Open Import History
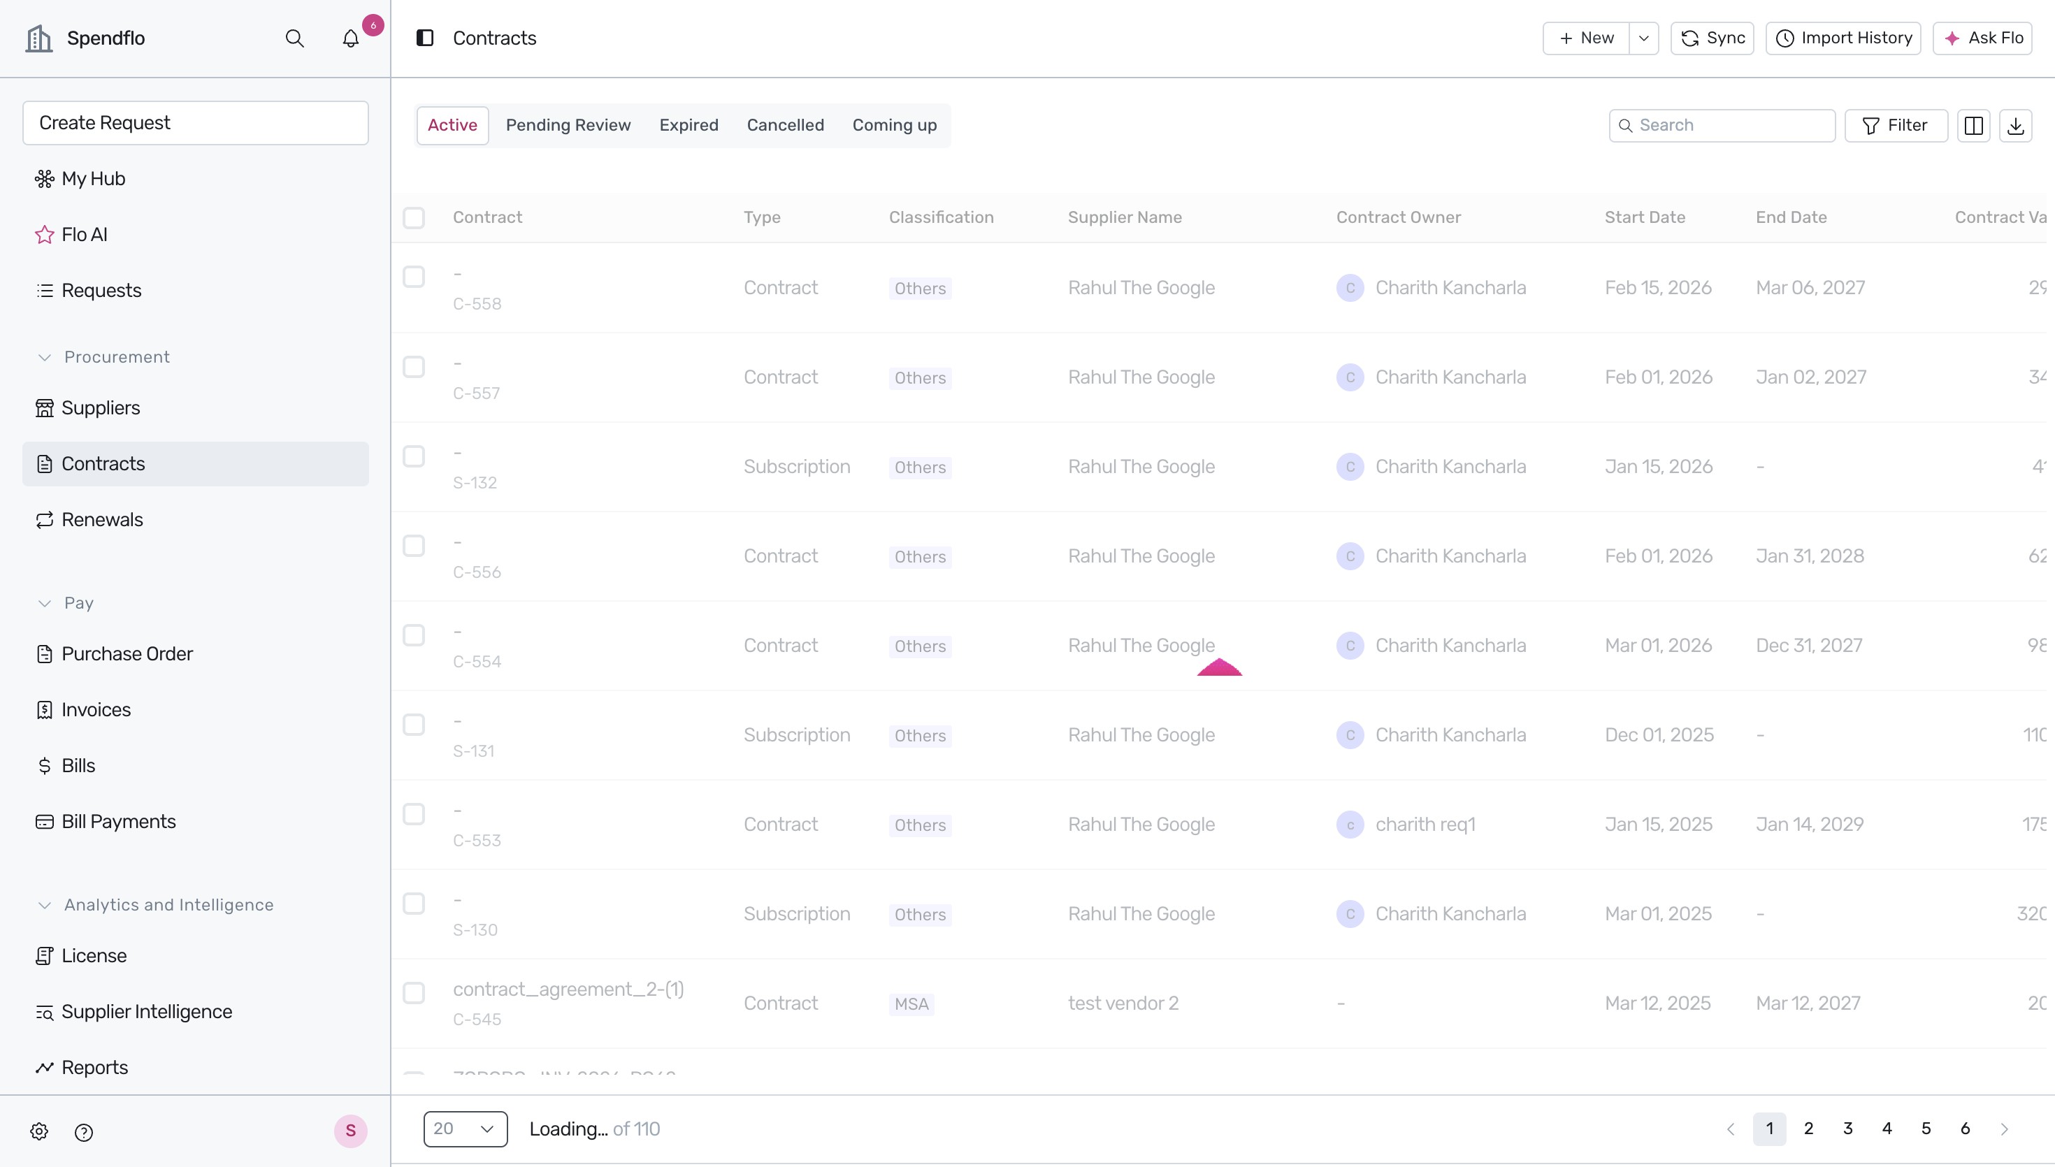Image resolution: width=2055 pixels, height=1167 pixels. (1843, 38)
